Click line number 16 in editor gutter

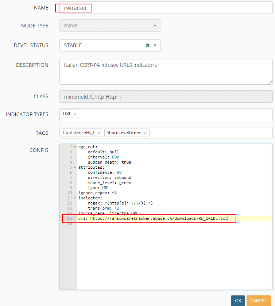pyautogui.click(x=69, y=223)
